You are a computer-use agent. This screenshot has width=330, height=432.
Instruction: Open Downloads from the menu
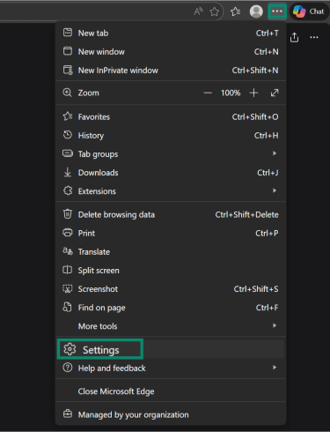tap(171, 173)
